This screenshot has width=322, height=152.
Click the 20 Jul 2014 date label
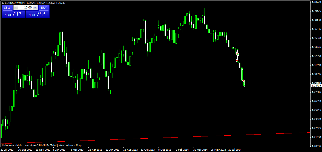235,150
